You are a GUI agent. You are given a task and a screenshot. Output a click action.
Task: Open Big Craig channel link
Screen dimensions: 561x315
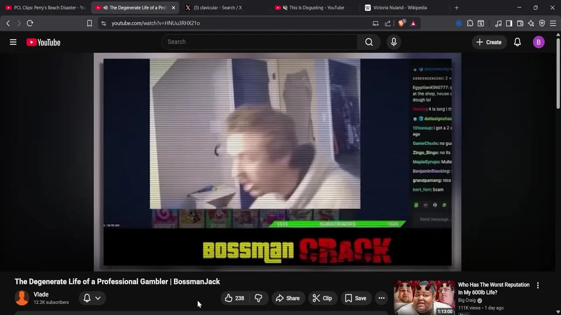coord(467,300)
